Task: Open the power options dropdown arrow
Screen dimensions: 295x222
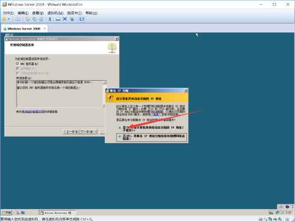Action: point(9,19)
